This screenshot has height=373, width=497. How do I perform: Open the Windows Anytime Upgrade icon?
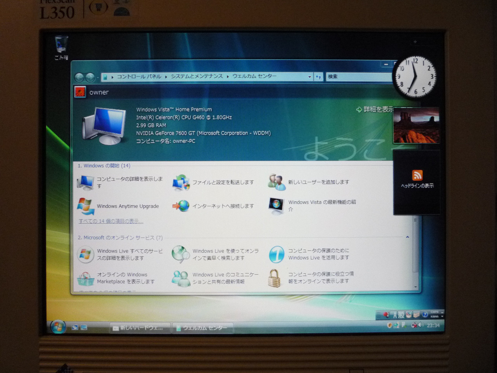[x=85, y=206]
